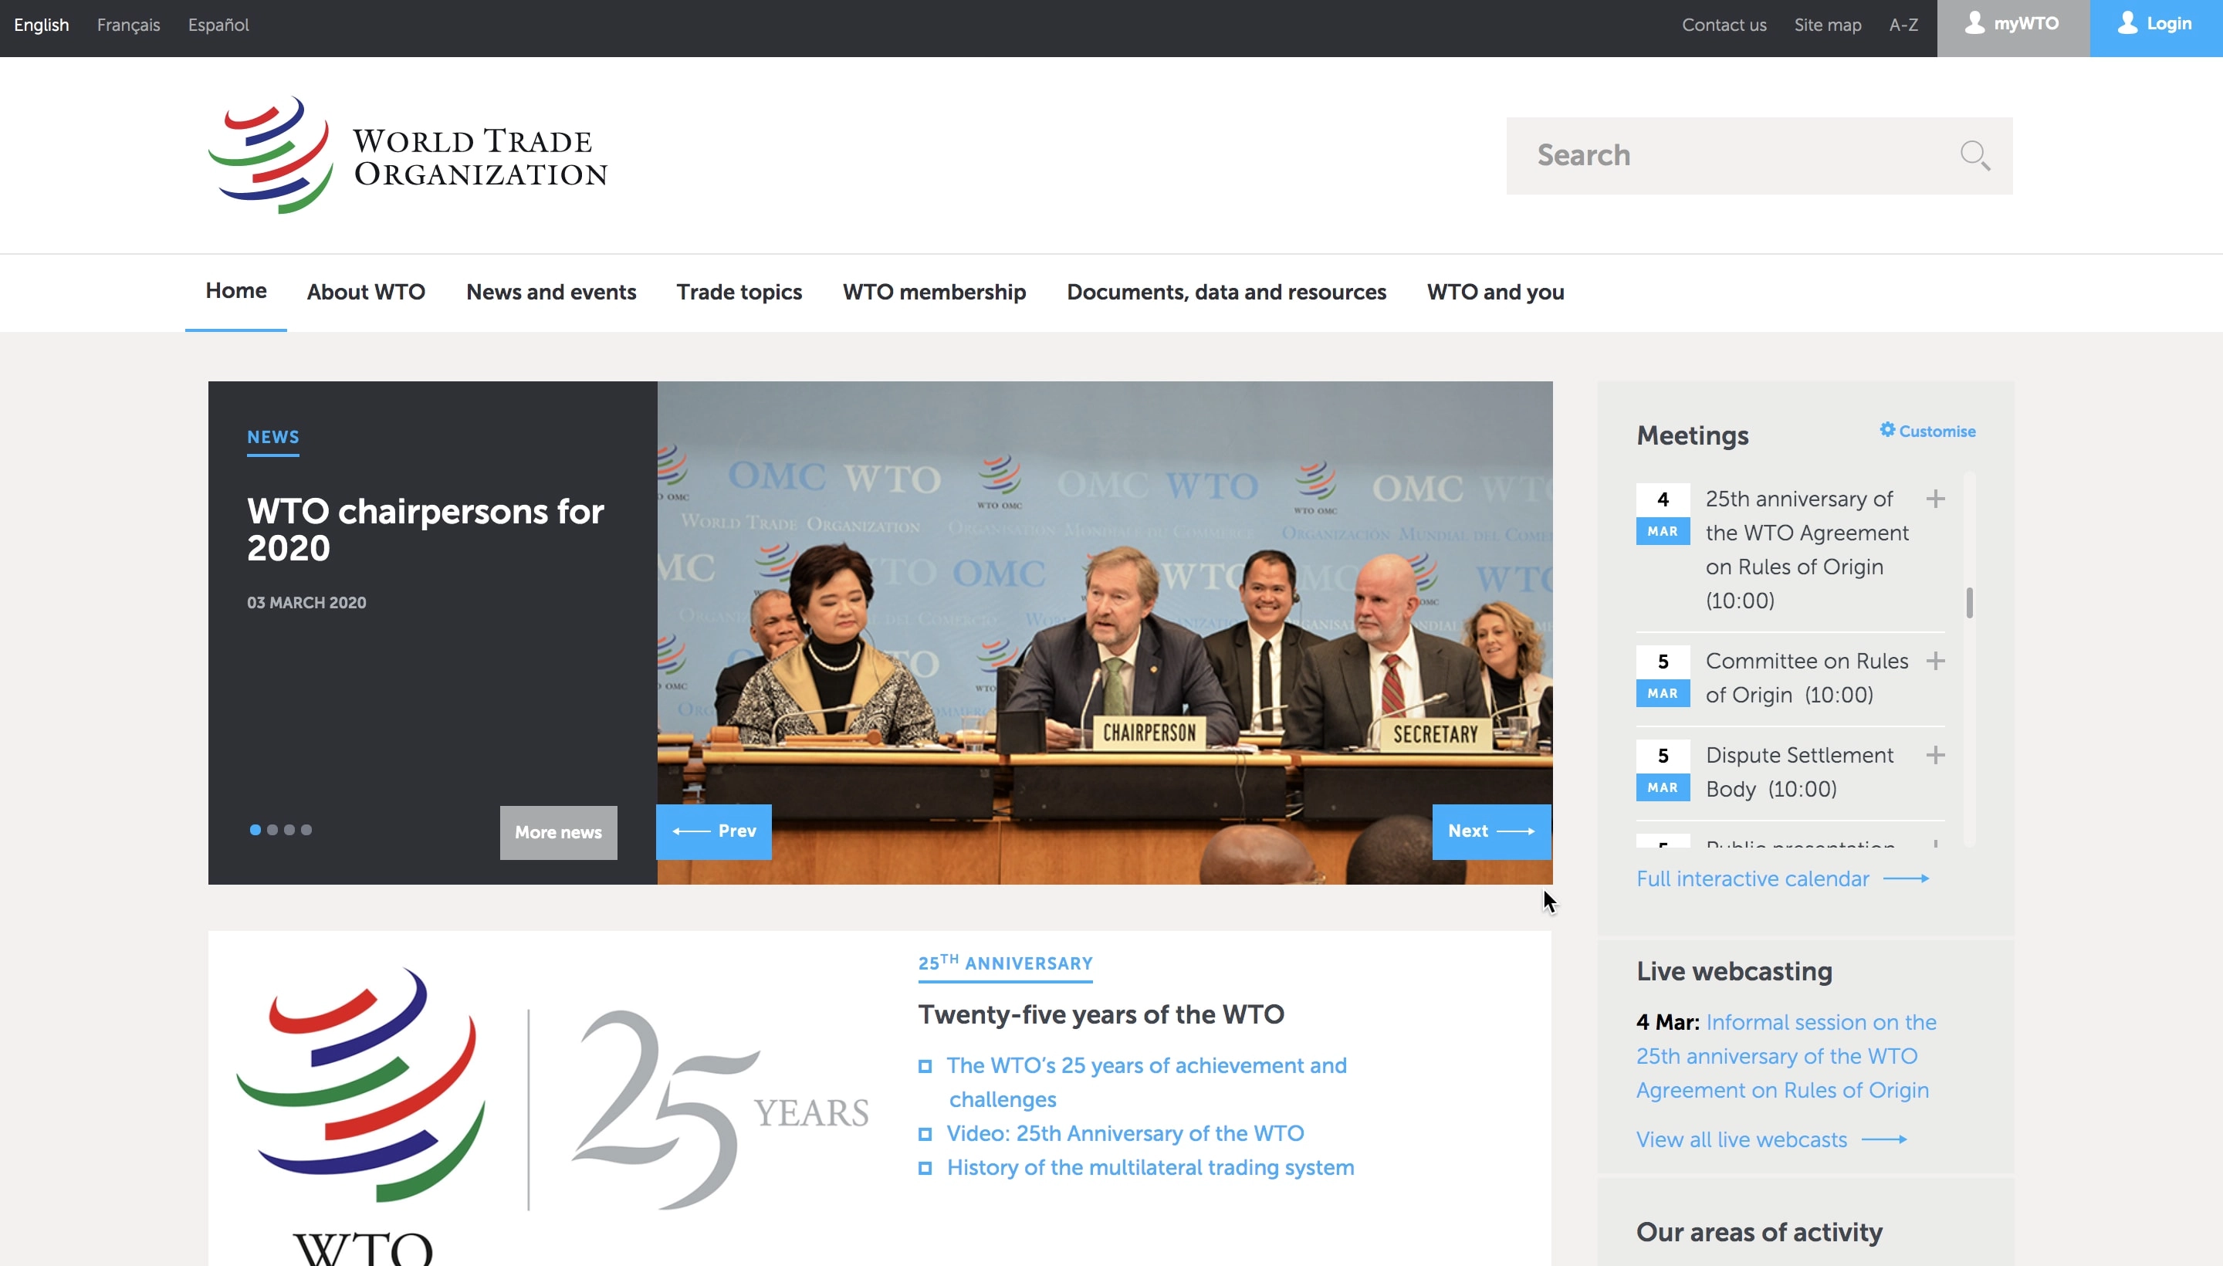2223x1266 pixels.
Task: Open 25th anniversary Rules of Origin meeting
Action: click(x=1806, y=550)
